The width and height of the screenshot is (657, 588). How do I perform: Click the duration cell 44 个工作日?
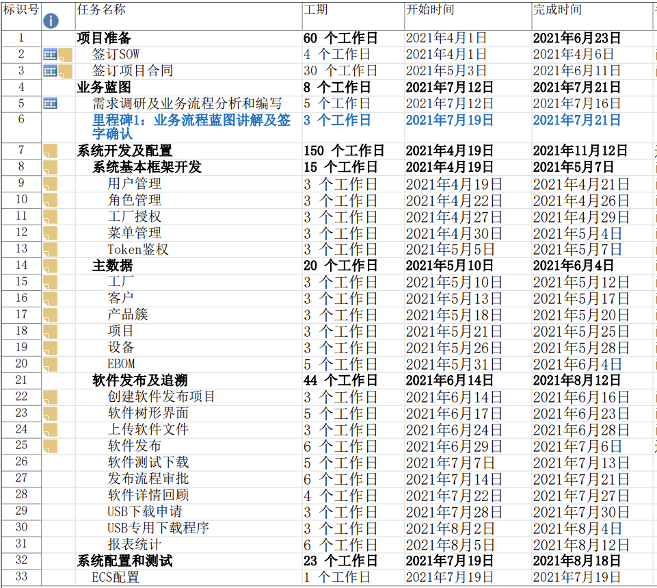[340, 381]
